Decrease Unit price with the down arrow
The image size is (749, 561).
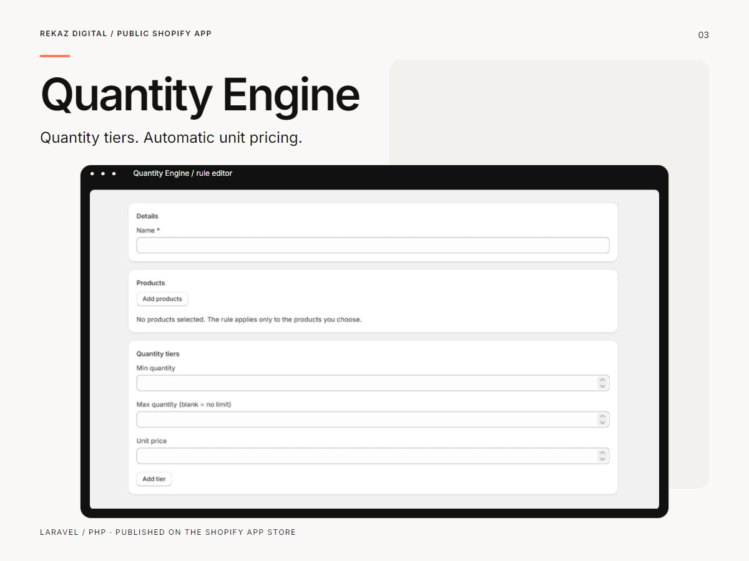pos(602,459)
